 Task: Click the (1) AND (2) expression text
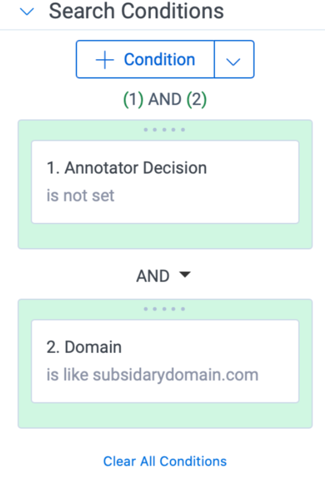[165, 99]
